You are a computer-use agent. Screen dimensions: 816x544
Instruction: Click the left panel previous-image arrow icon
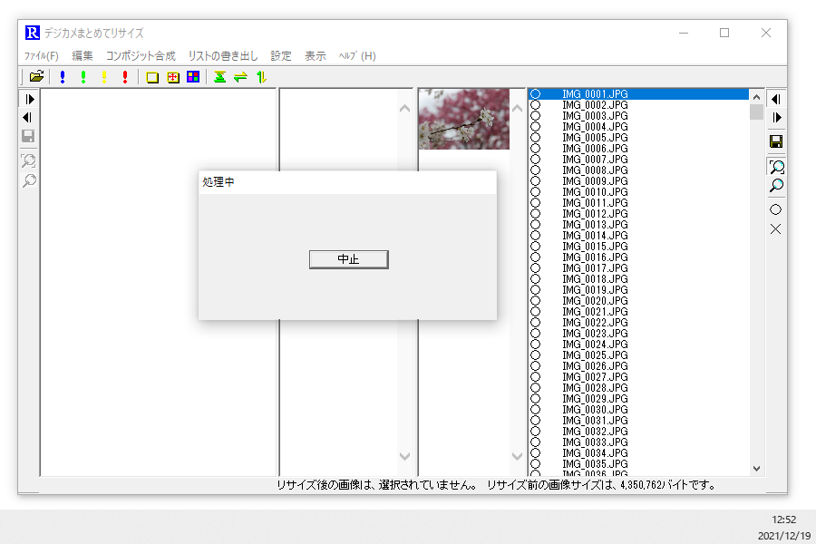coord(27,117)
